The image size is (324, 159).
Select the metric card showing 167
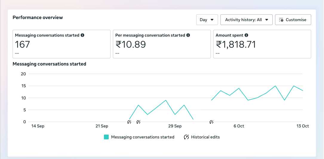62,44
